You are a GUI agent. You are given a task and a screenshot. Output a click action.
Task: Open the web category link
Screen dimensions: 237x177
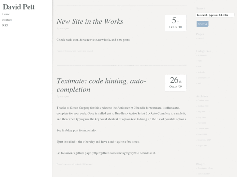click(x=200, y=83)
